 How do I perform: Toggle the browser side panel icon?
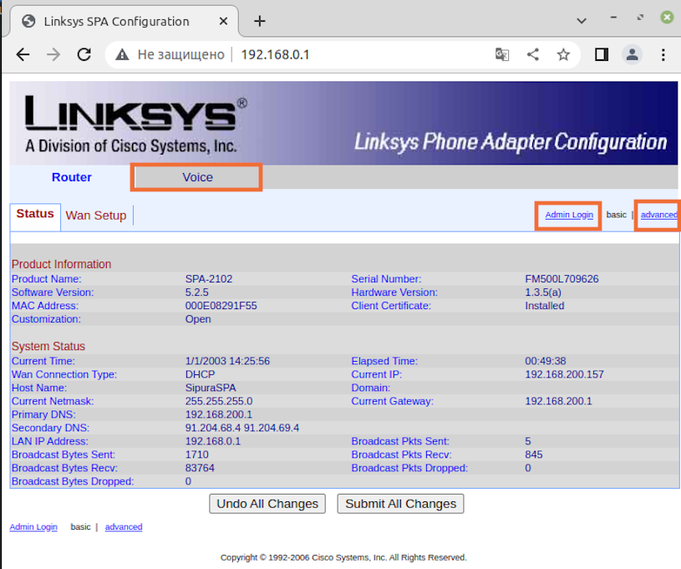(602, 55)
